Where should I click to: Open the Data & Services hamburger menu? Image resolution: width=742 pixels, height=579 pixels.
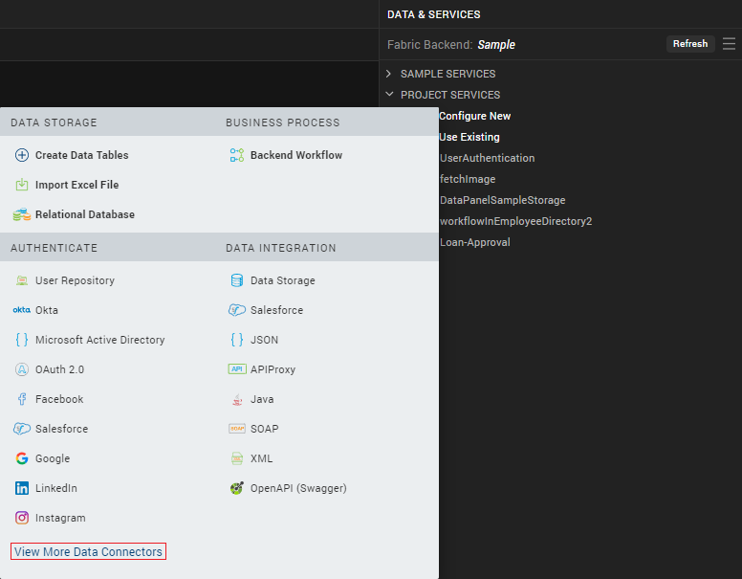[x=730, y=44]
